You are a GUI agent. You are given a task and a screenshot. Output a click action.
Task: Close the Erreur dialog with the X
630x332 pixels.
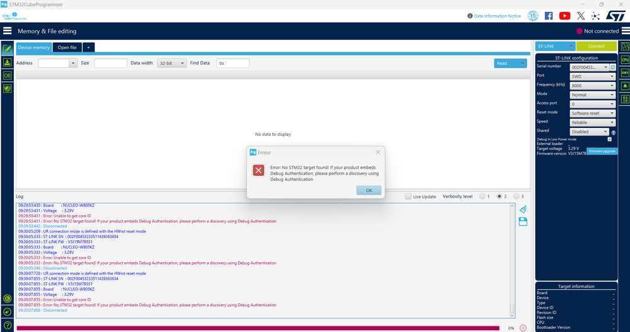(x=378, y=152)
